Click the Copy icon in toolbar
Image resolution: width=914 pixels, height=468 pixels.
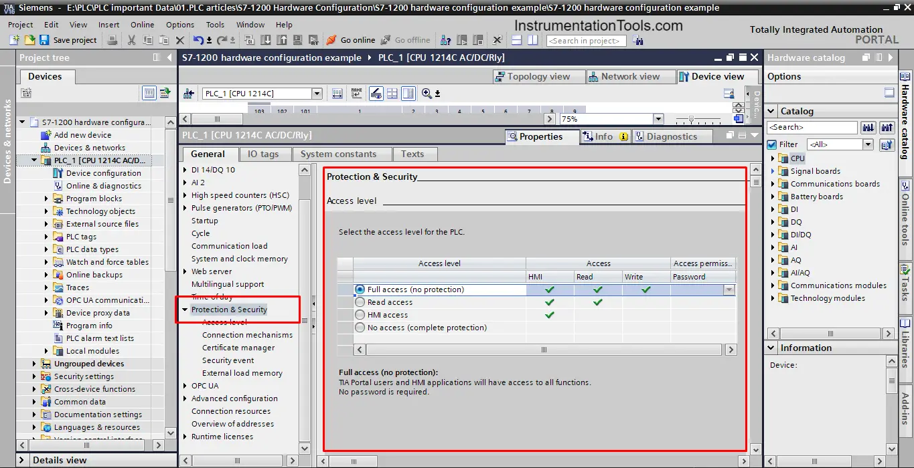[x=148, y=40]
